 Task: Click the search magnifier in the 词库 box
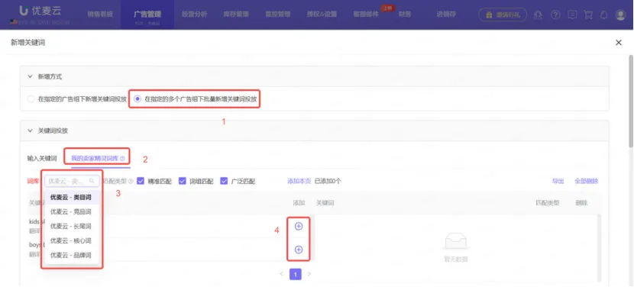pos(92,181)
